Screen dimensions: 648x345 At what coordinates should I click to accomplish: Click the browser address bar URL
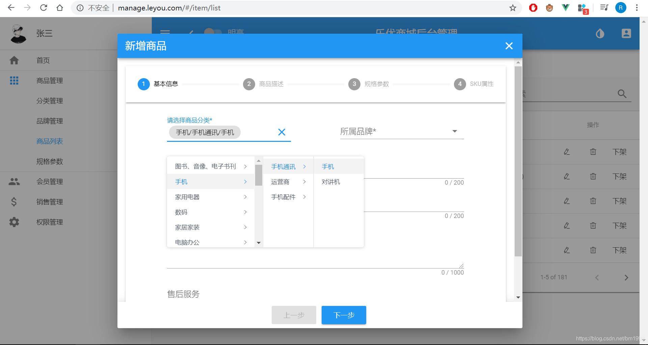pos(169,8)
